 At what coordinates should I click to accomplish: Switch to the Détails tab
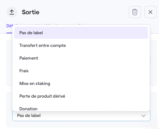(x=10, y=26)
